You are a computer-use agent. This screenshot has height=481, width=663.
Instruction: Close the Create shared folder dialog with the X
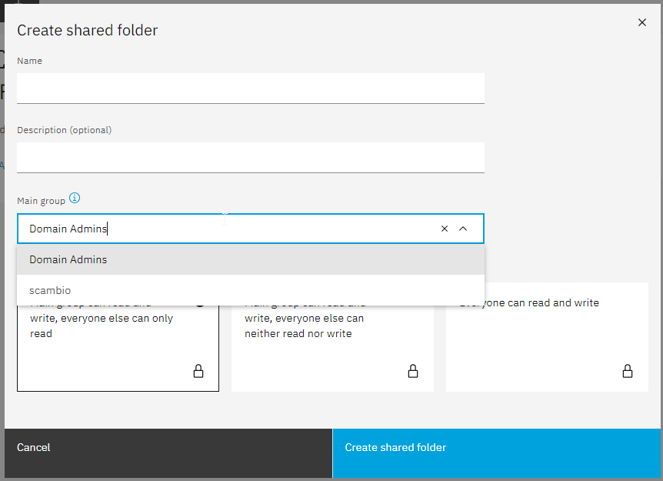click(x=642, y=22)
